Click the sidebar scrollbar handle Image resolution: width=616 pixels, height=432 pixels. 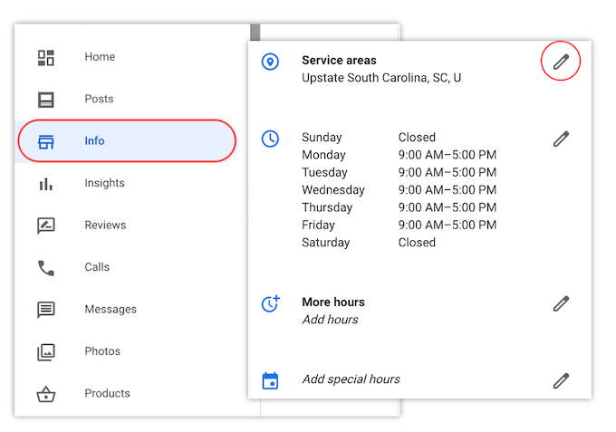point(255,33)
